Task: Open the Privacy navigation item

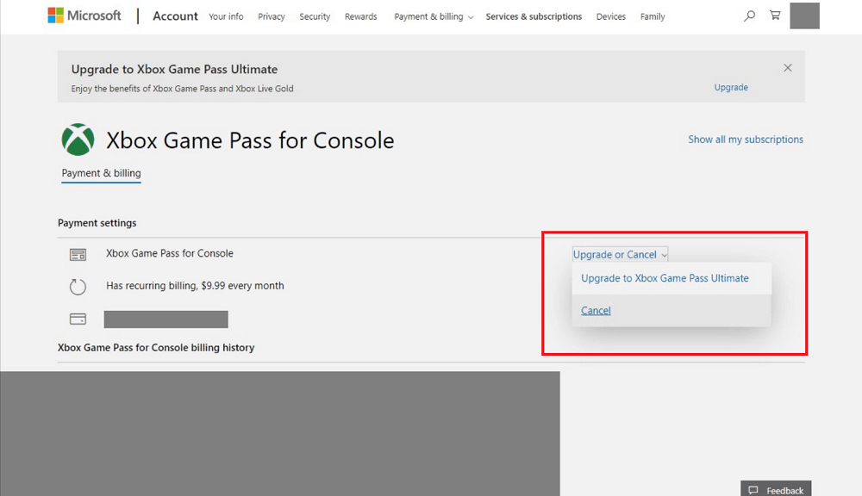Action: click(x=272, y=16)
